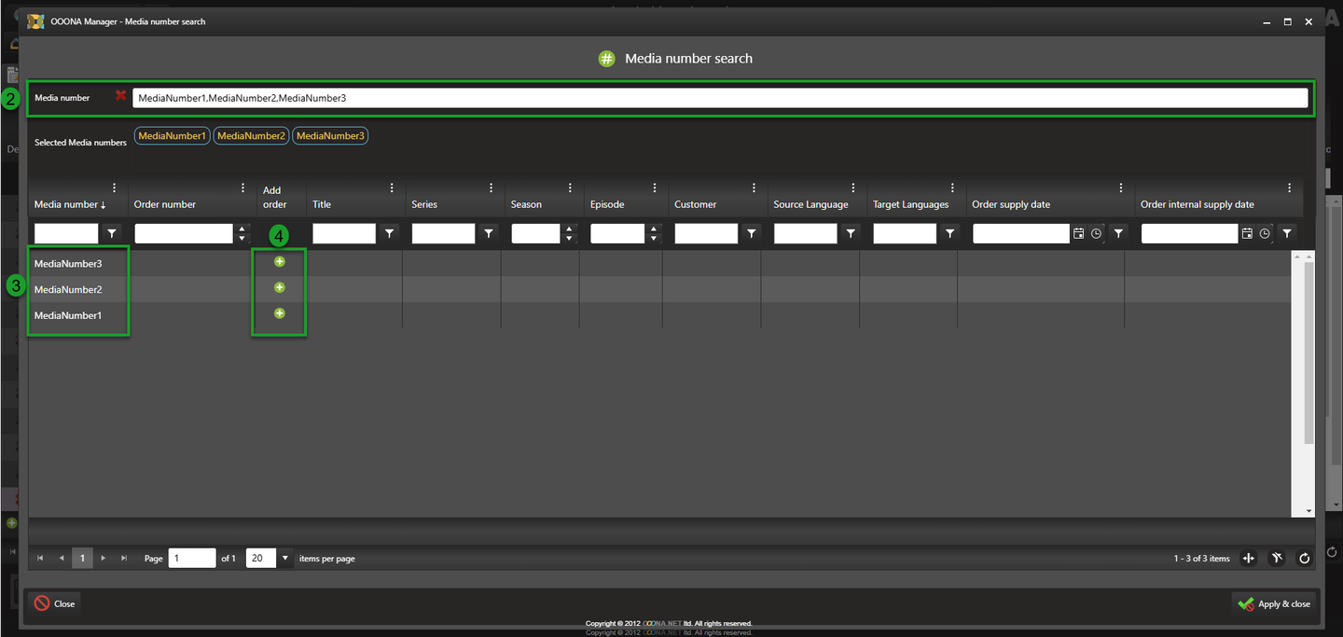Add order for MediaNumber1 row

click(279, 314)
